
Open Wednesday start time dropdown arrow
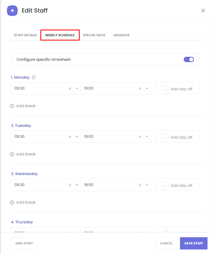tap(77, 185)
